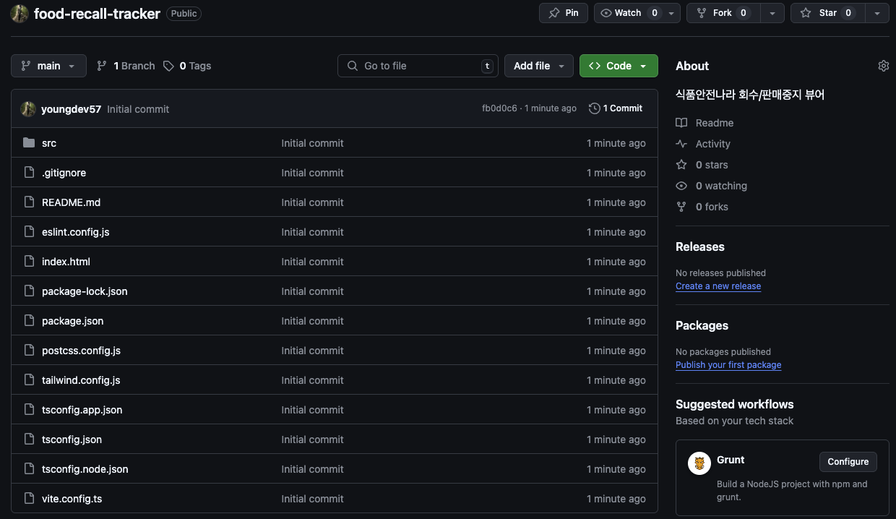The height and width of the screenshot is (519, 896).
Task: Click the pulse icon beside Activity
Action: point(681,144)
